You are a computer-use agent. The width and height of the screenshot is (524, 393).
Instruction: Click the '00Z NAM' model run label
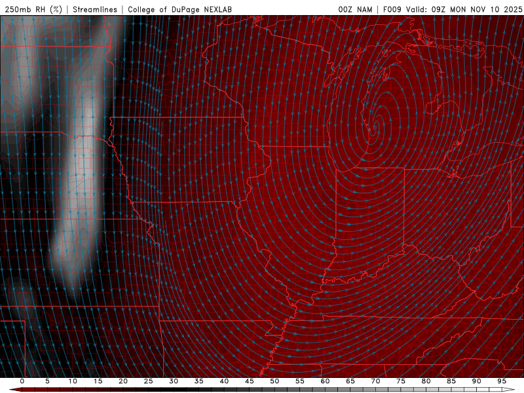[355, 9]
